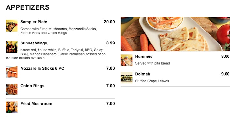Click the 20.00 Sampler Plate price
The width and height of the screenshot is (235, 127).
point(109,22)
